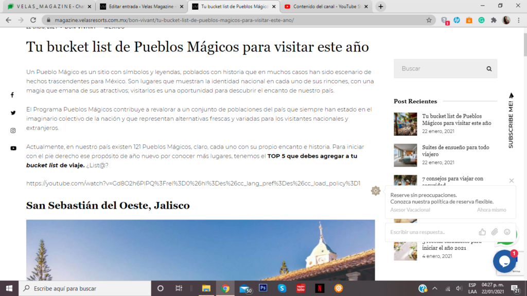Image resolution: width=527 pixels, height=296 pixels.
Task: Click the Windows search box
Action: (x=85, y=288)
